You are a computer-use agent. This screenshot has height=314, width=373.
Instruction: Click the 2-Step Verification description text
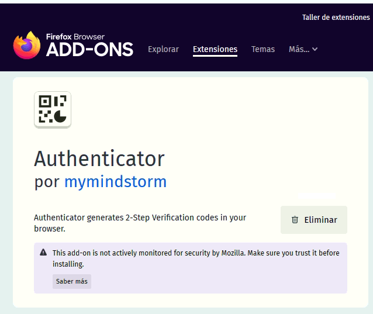pyautogui.click(x=140, y=223)
